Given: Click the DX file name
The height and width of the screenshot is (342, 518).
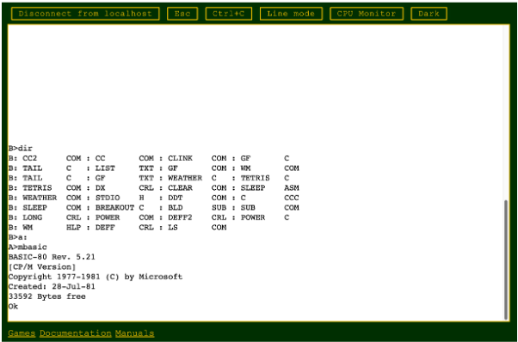Looking at the screenshot, I should click(100, 188).
